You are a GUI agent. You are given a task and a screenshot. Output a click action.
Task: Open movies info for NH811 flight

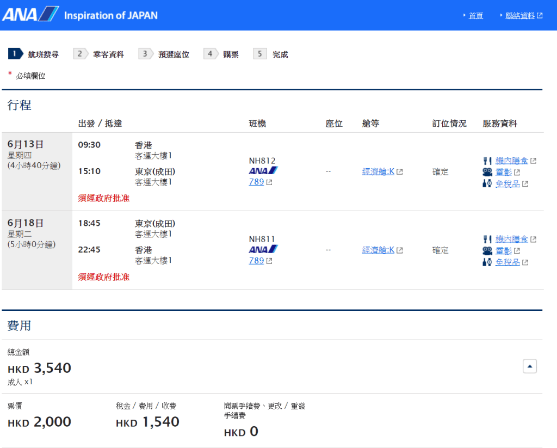pos(504,250)
